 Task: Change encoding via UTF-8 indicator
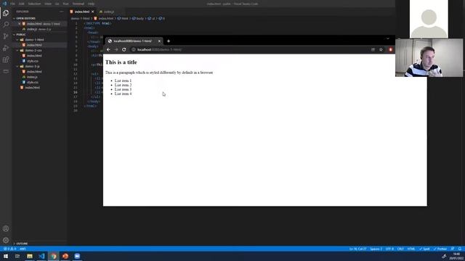pyautogui.click(x=389, y=249)
